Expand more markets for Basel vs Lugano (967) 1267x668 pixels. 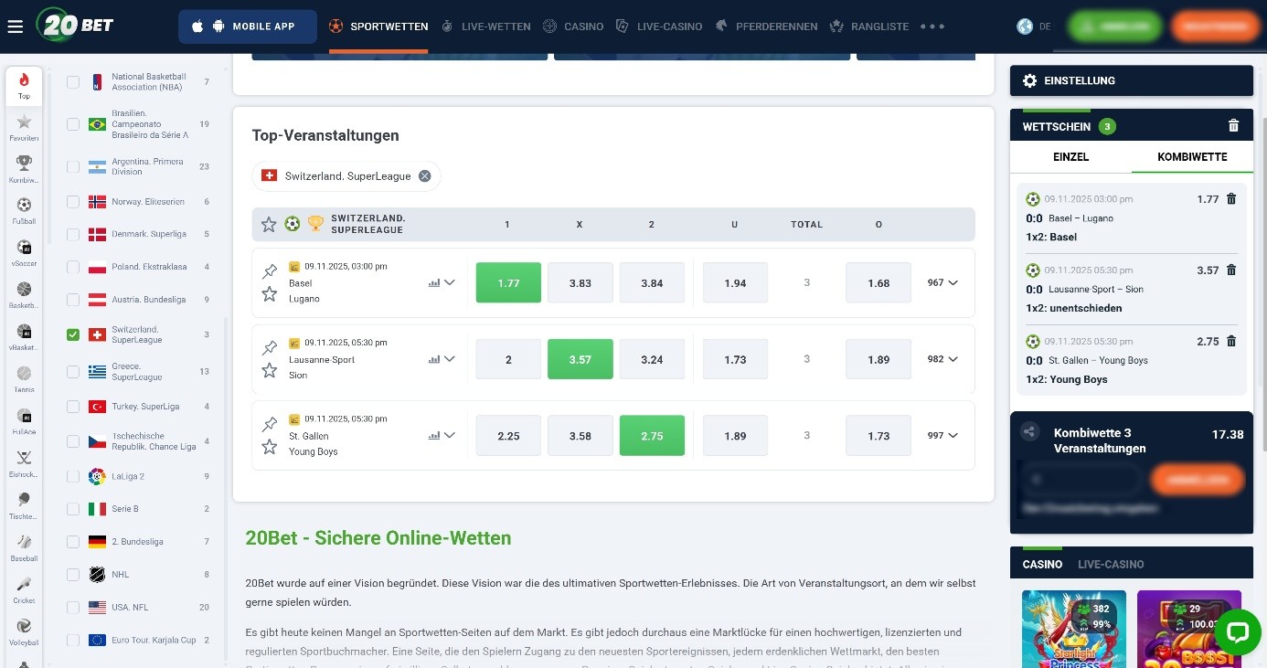click(x=942, y=283)
